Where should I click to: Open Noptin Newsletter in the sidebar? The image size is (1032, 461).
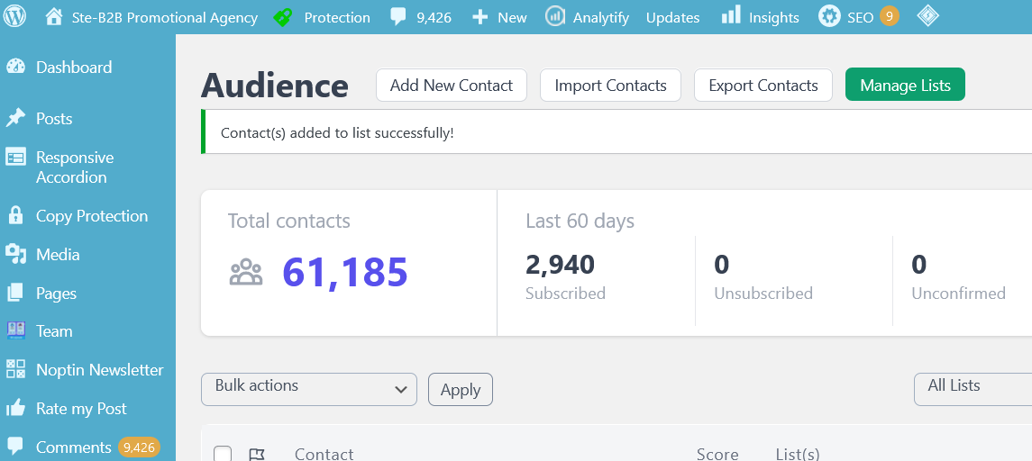click(99, 370)
